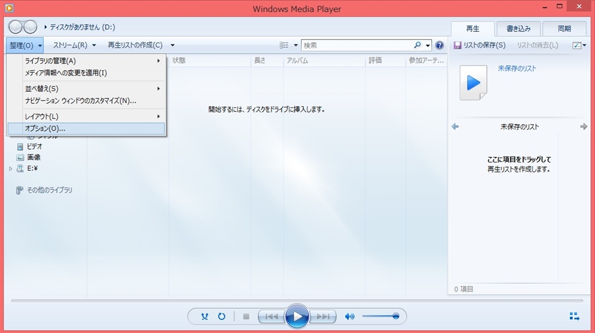The width and height of the screenshot is (595, 333).
Task: Click リストの消去(L) button
Action: (x=537, y=45)
